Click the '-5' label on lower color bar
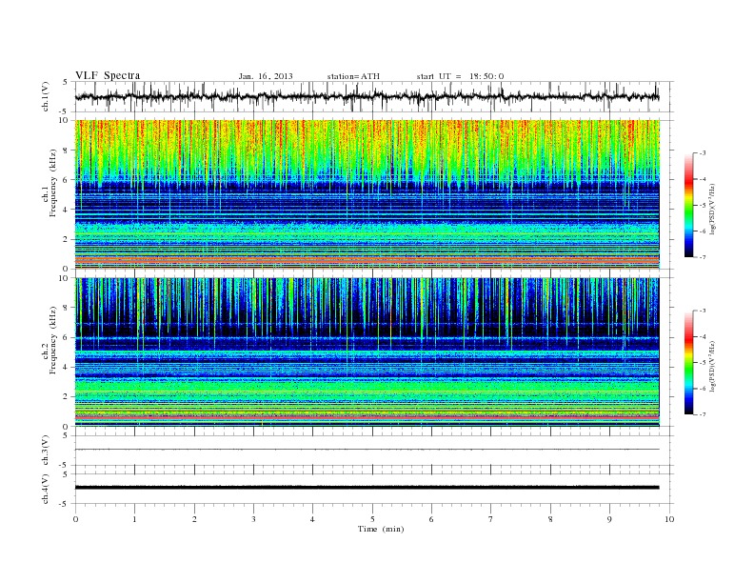754x583 pixels. [702, 363]
